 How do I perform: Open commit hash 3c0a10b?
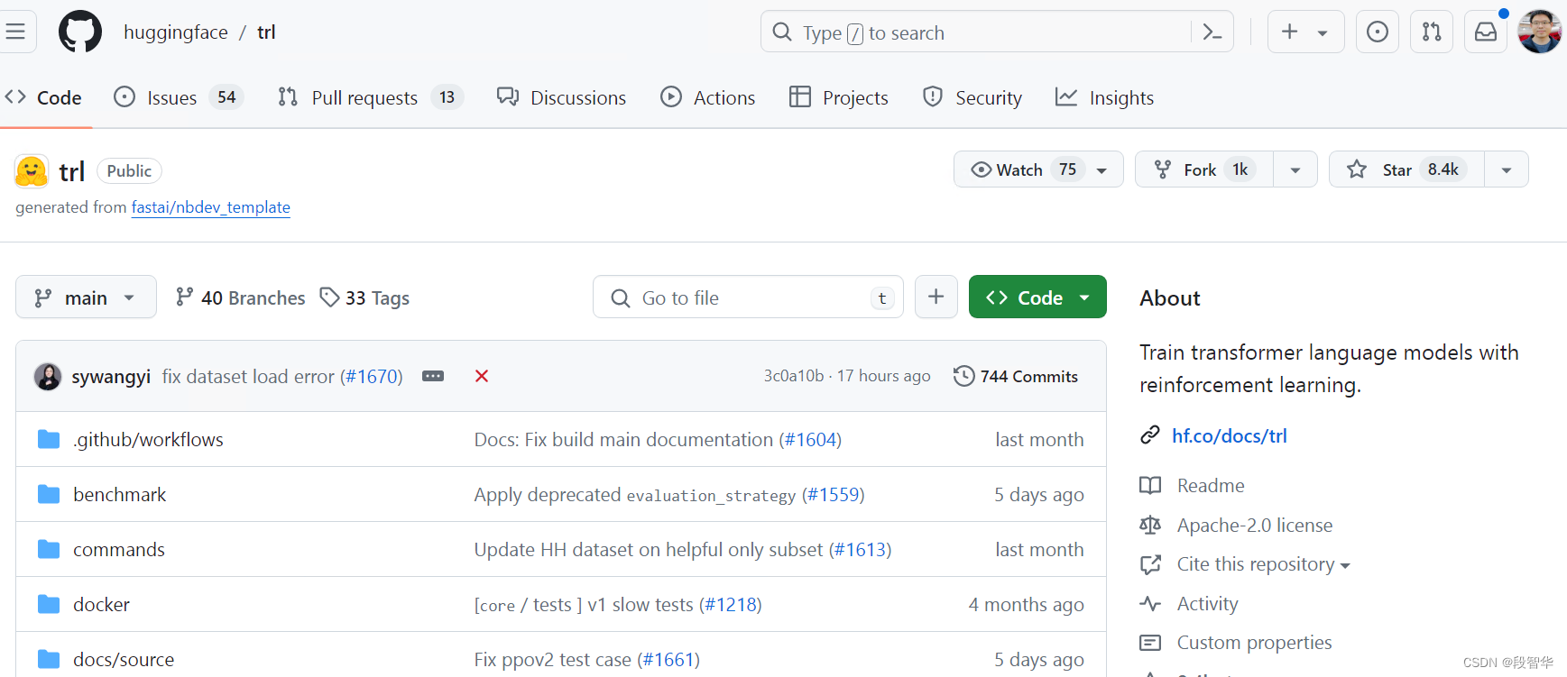(x=794, y=376)
